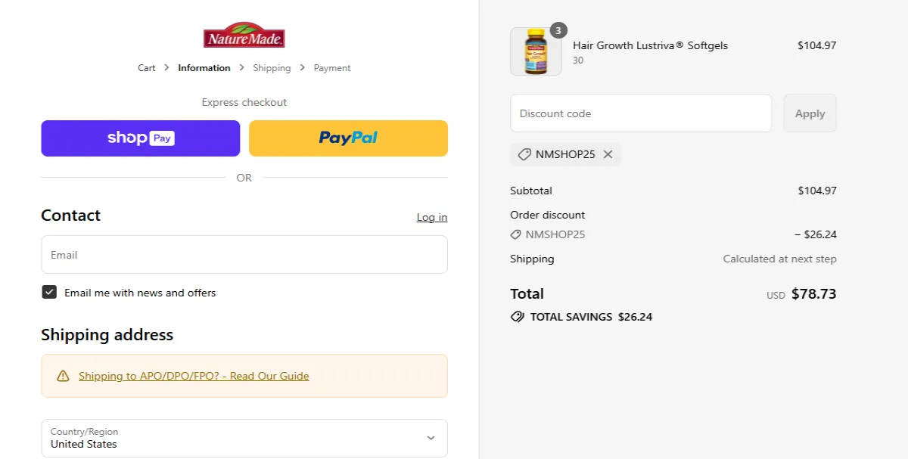Click the Nature Made logo

tap(244, 35)
